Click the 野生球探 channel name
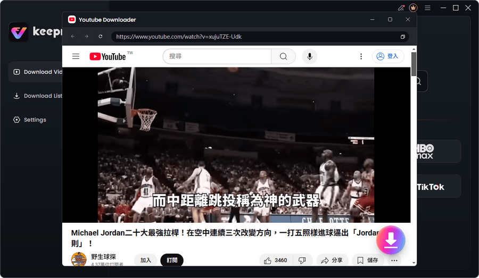Viewport: 479px width, 278px height. coord(104,257)
